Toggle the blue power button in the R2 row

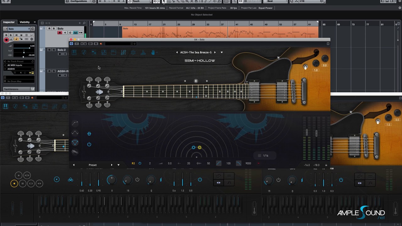click(140, 163)
